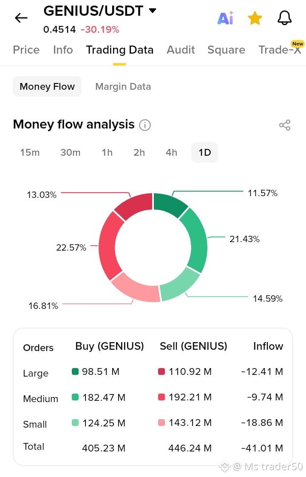The image size is (306, 477).
Task: Tap the 22.57% red donut chart segment
Action: coord(110,245)
